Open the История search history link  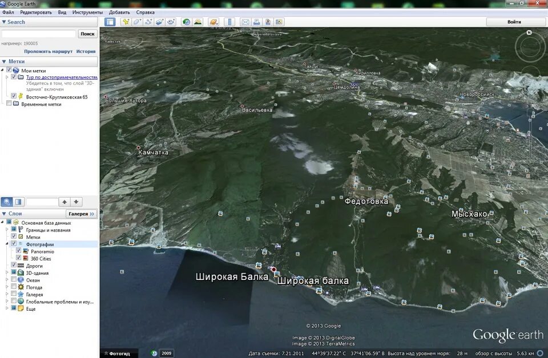[x=86, y=51]
